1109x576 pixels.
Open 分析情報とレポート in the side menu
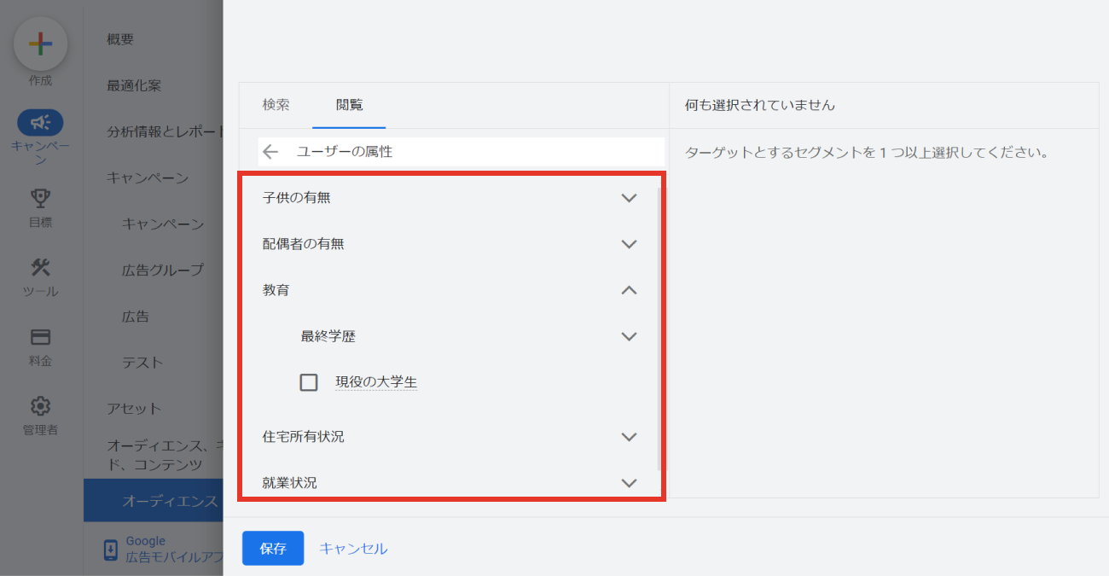(x=165, y=132)
